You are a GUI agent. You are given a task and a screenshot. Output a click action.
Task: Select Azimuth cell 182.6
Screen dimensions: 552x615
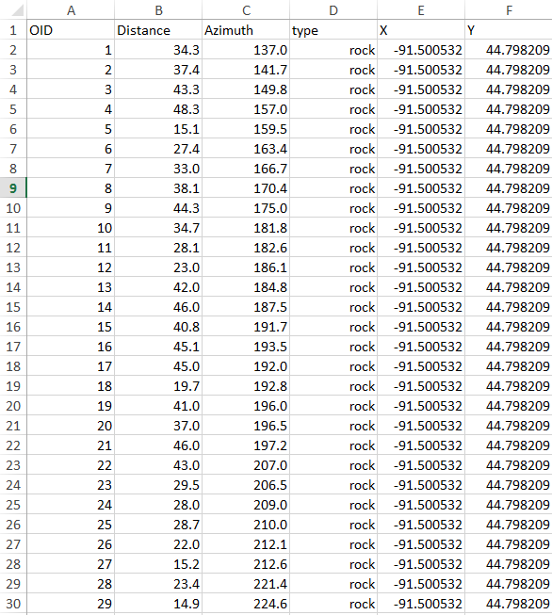click(x=246, y=248)
